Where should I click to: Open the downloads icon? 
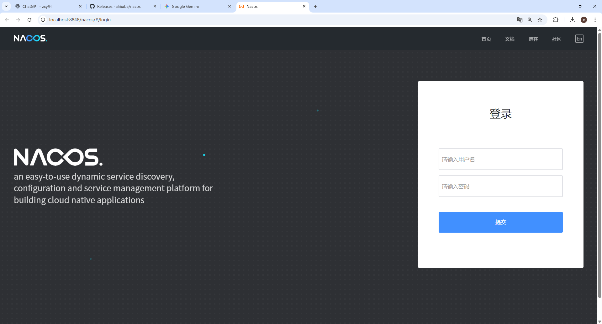573,20
